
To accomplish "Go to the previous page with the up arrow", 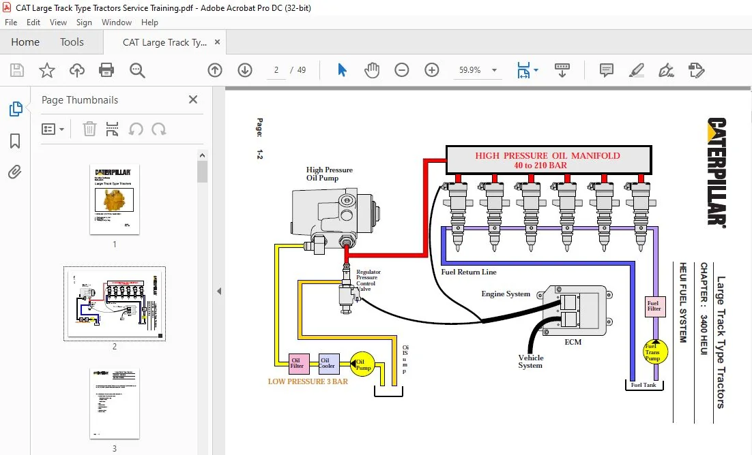I will (x=215, y=70).
